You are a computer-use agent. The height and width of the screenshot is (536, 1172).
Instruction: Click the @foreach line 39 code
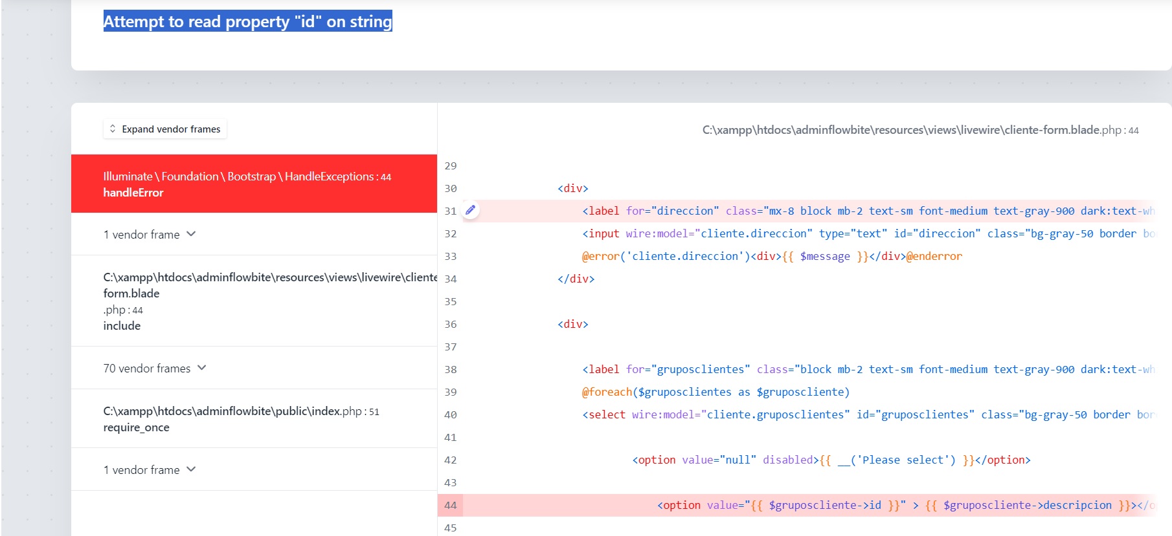[x=716, y=392]
